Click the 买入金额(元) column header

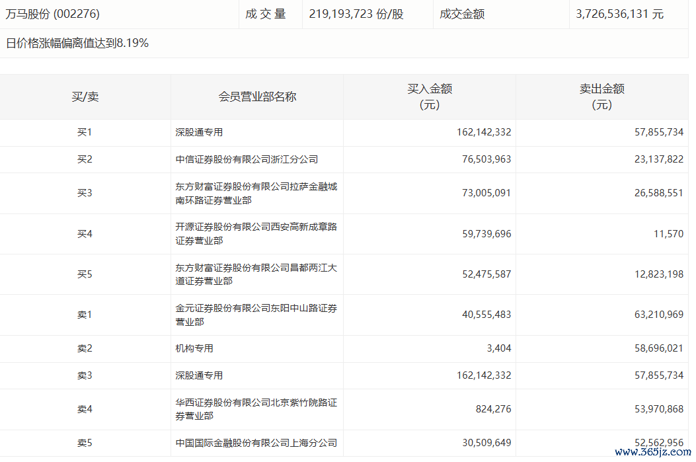pyautogui.click(x=430, y=96)
